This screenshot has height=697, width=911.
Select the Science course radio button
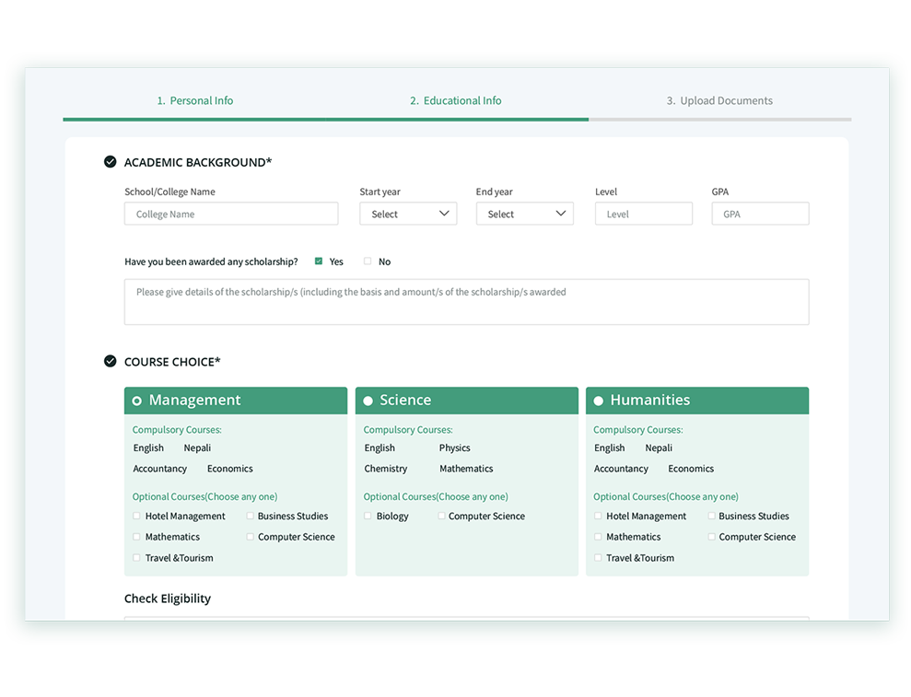pos(368,401)
